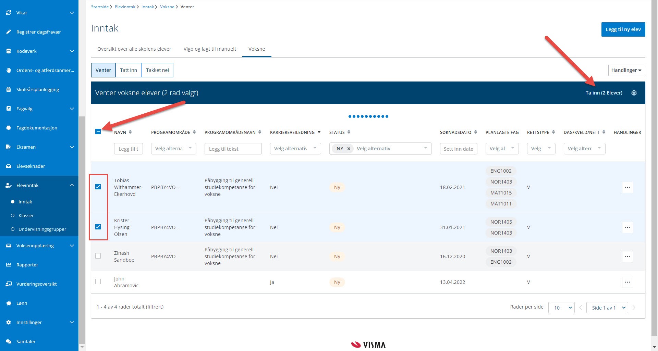Open Startside breadcrumb link
Screen dimensions: 658x351
click(100, 7)
